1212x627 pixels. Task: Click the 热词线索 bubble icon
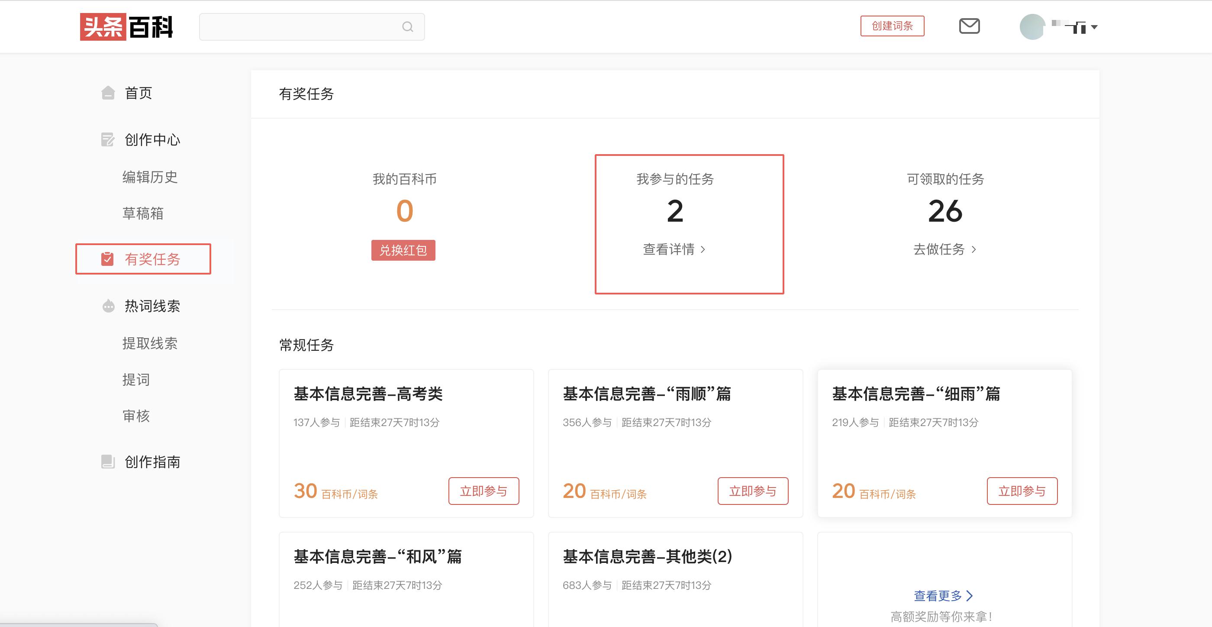tap(108, 306)
